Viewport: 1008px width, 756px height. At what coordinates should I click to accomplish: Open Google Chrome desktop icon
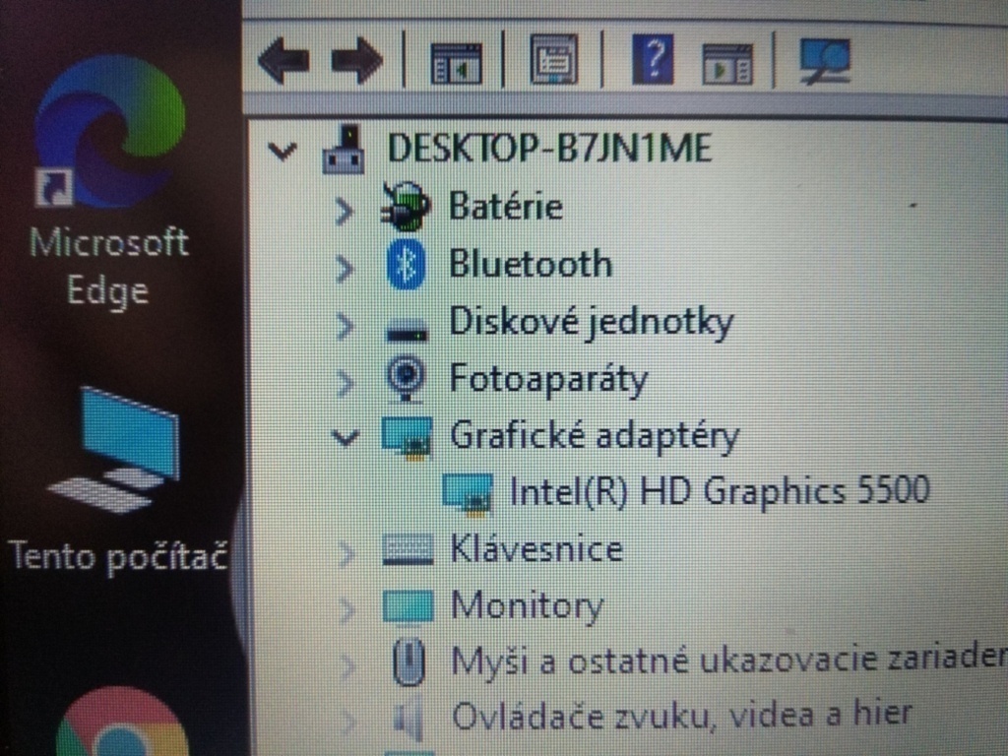pyautogui.click(x=120, y=724)
